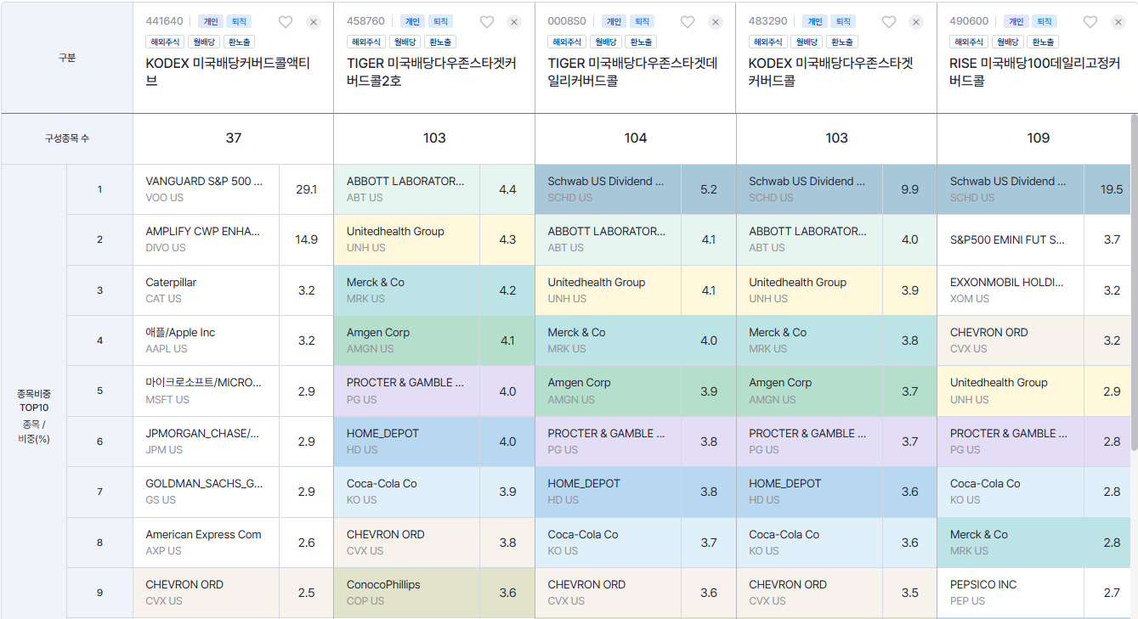Select the American Express Com holding
1138x619 pixels.
(207, 543)
